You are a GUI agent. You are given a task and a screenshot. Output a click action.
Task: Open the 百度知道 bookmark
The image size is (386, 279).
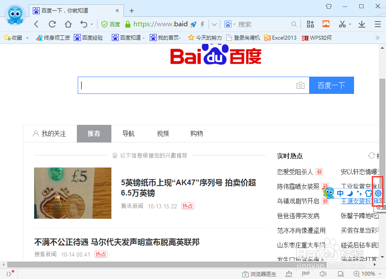(128, 38)
